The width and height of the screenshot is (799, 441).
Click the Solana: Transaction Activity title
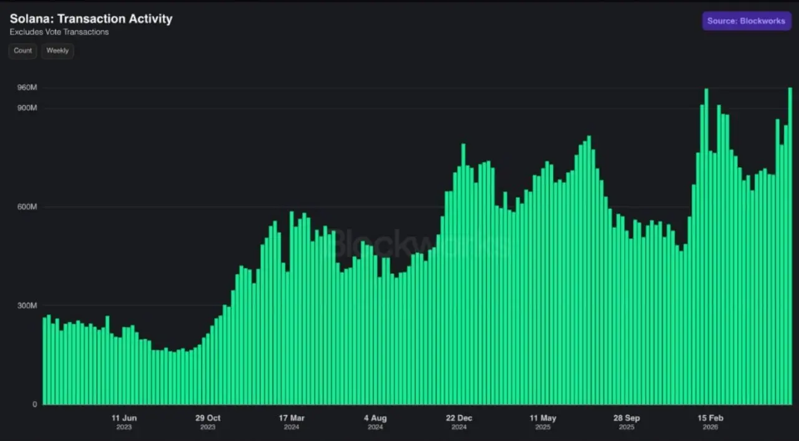click(x=91, y=19)
